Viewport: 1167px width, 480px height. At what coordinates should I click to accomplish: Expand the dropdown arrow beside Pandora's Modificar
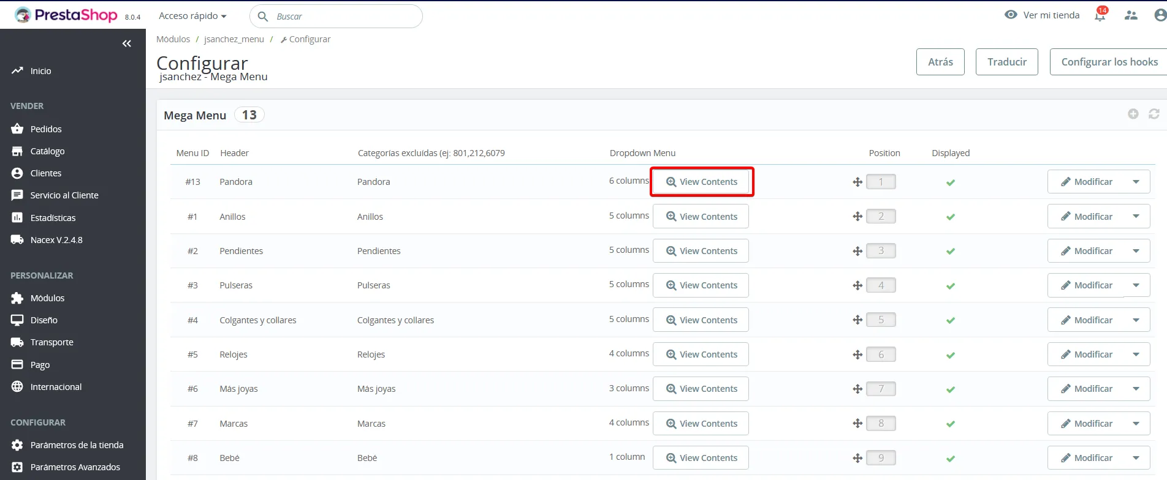1136,182
